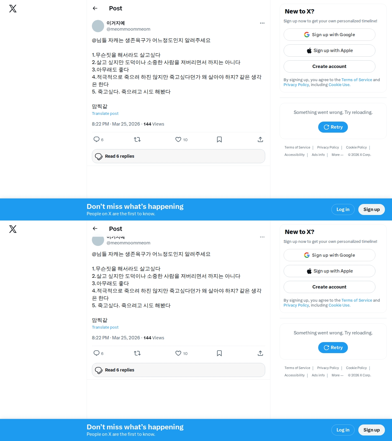Bookmark the lower post copy
The image size is (392, 441).
coord(219,353)
